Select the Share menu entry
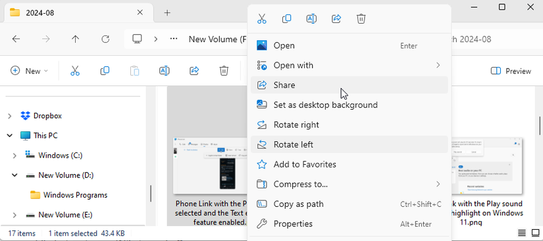The height and width of the screenshot is (241, 543). pyautogui.click(x=349, y=85)
